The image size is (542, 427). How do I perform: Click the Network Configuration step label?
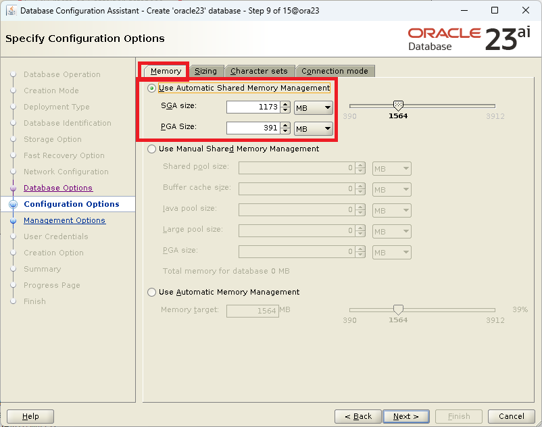coord(66,172)
